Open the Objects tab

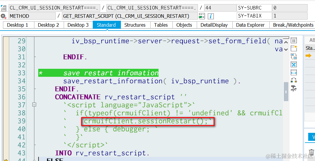coord(184,25)
